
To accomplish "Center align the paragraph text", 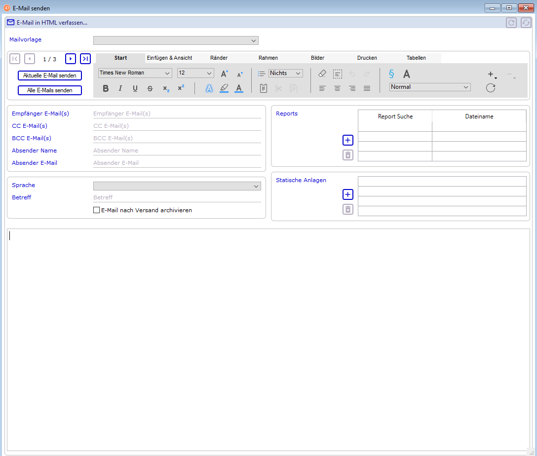I will tap(337, 89).
